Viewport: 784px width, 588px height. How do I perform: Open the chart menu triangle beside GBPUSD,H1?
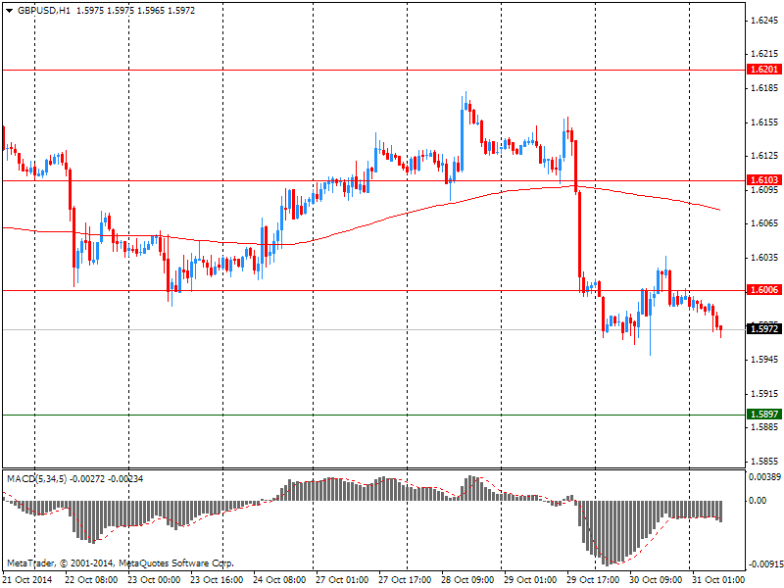point(9,11)
